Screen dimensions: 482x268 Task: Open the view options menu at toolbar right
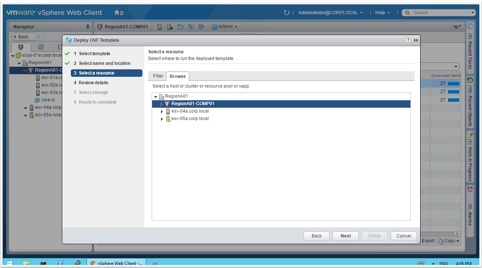tap(457, 27)
